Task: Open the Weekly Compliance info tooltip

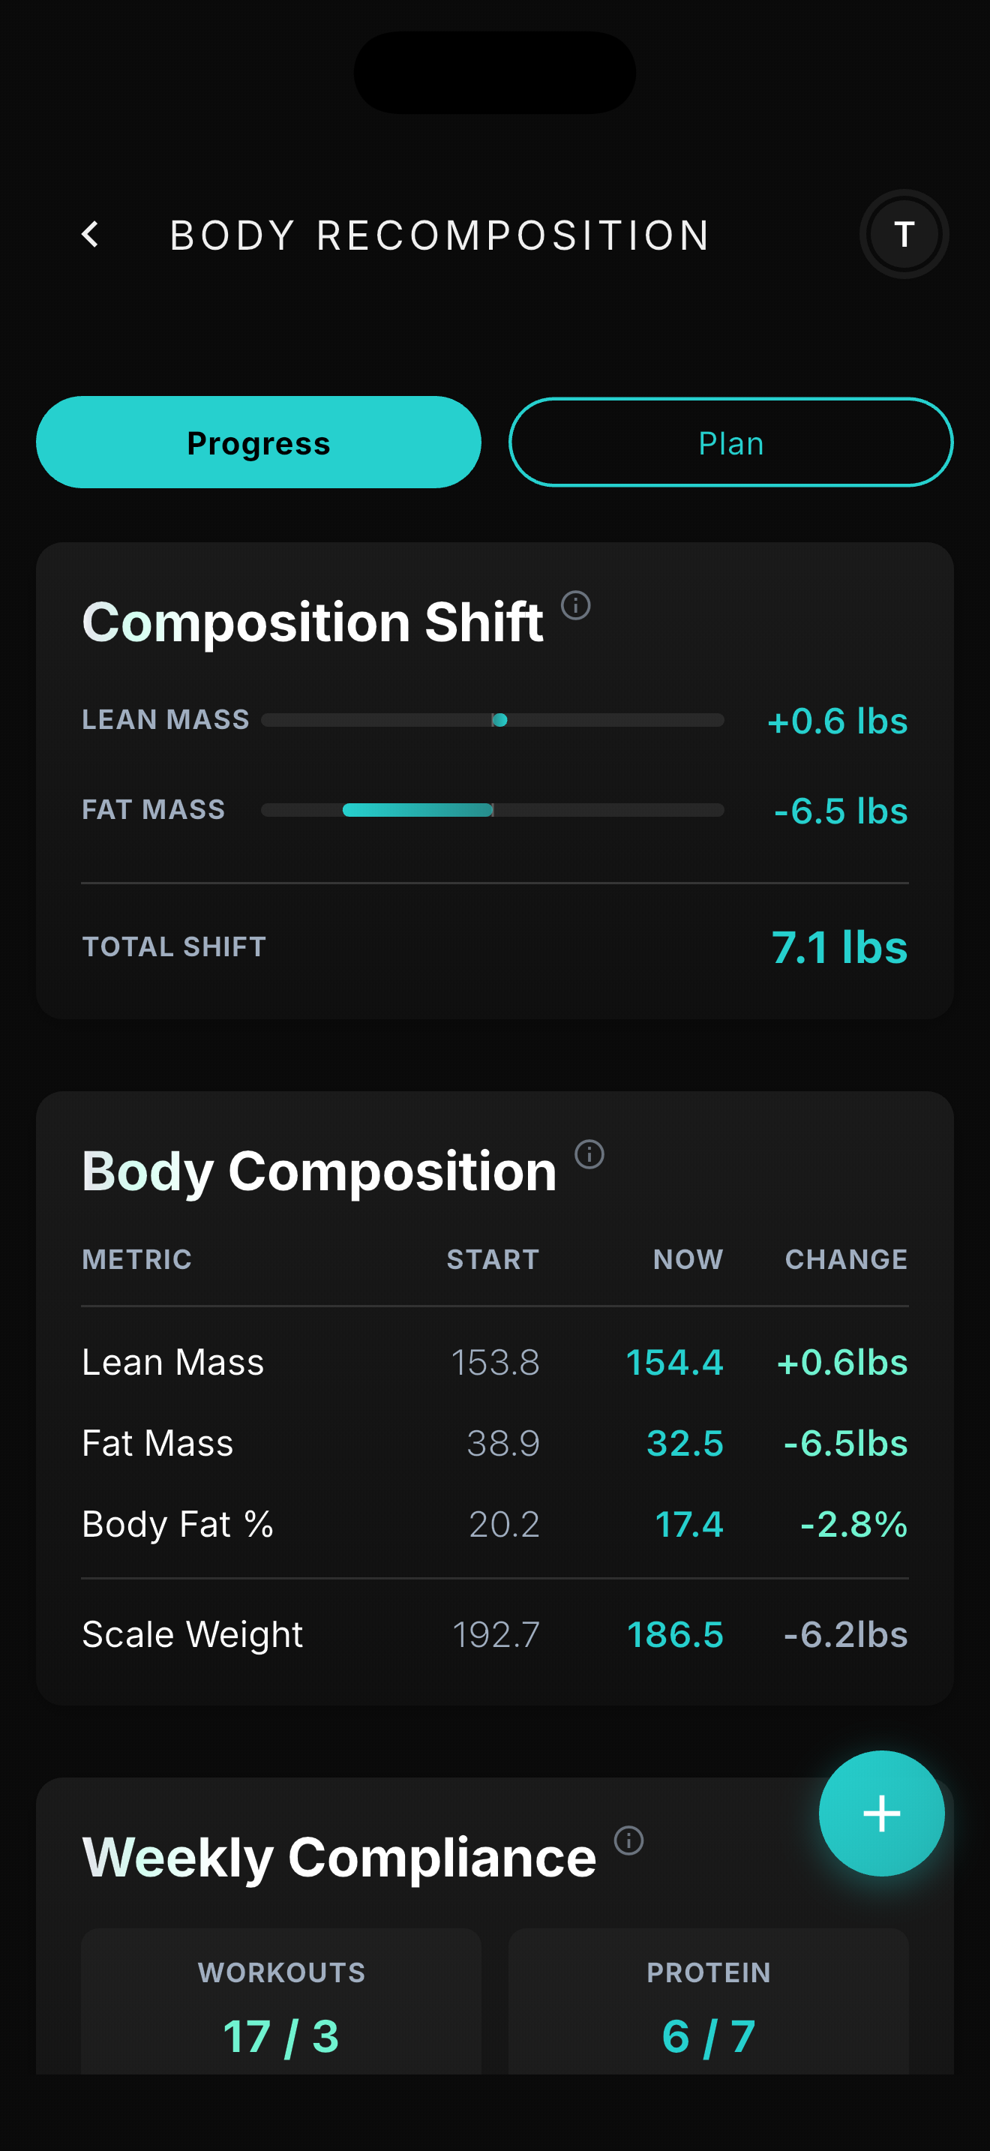Action: (628, 1840)
